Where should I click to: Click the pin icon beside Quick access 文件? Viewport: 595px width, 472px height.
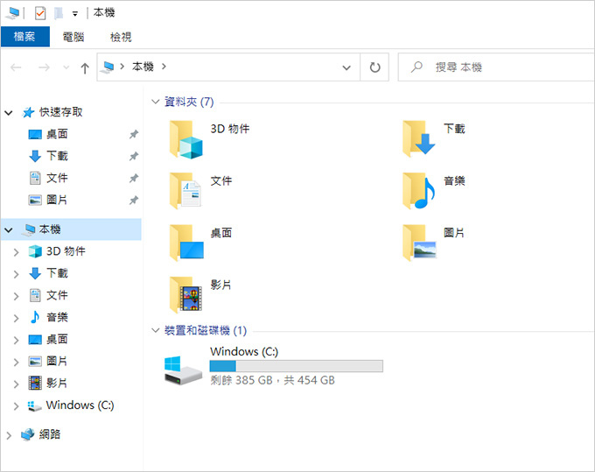[x=134, y=178]
